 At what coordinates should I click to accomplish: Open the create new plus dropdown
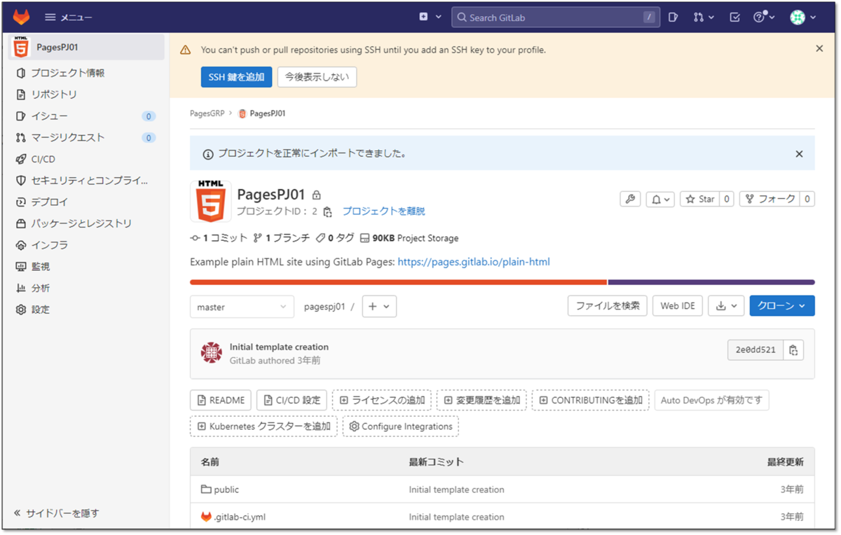[x=430, y=18]
